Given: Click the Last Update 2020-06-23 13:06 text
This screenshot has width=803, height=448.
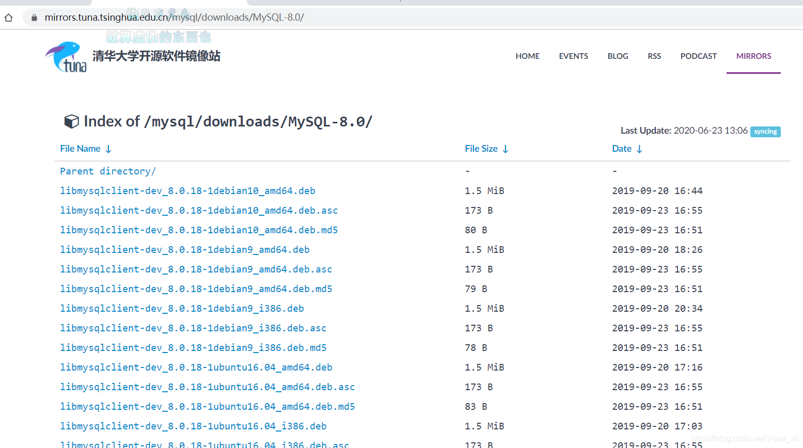Looking at the screenshot, I should point(684,131).
